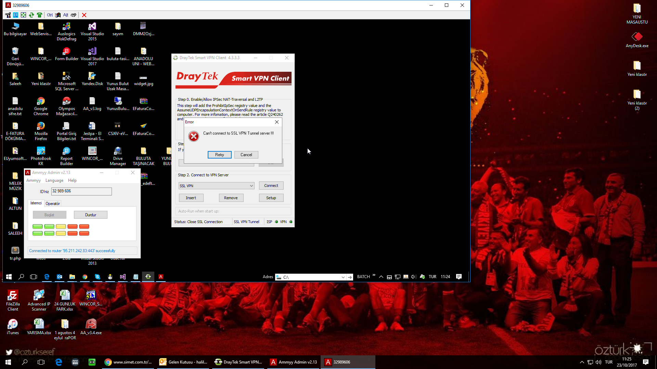Send Windows key using flag icon
Image resolution: width=657 pixels, height=369 pixels.
point(58,15)
